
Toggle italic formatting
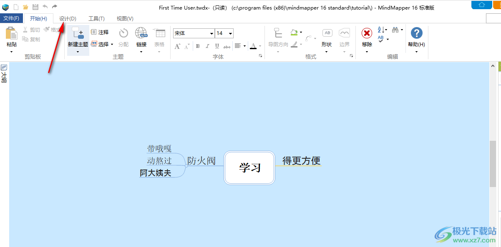click(x=208, y=46)
